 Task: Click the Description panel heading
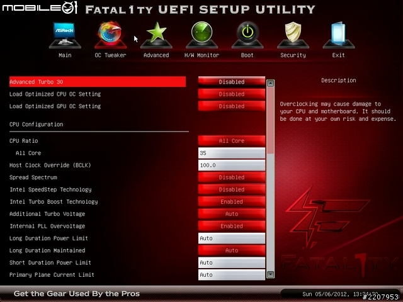pos(339,81)
